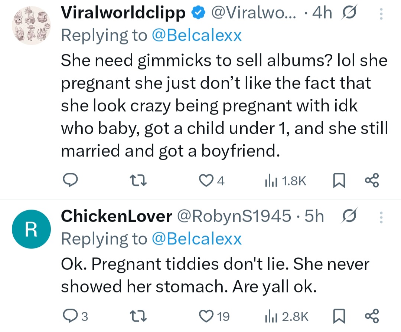Share Viralworldclipp's tweet
The image size is (401, 332).
tap(372, 181)
